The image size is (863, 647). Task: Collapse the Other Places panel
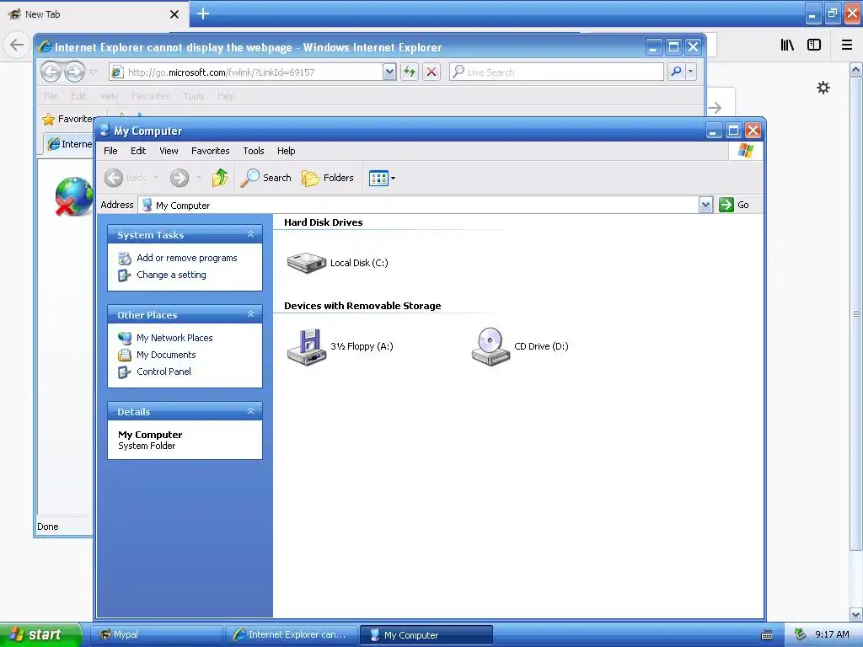click(x=250, y=314)
